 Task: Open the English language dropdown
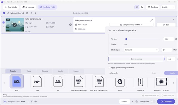coord(168,7)
